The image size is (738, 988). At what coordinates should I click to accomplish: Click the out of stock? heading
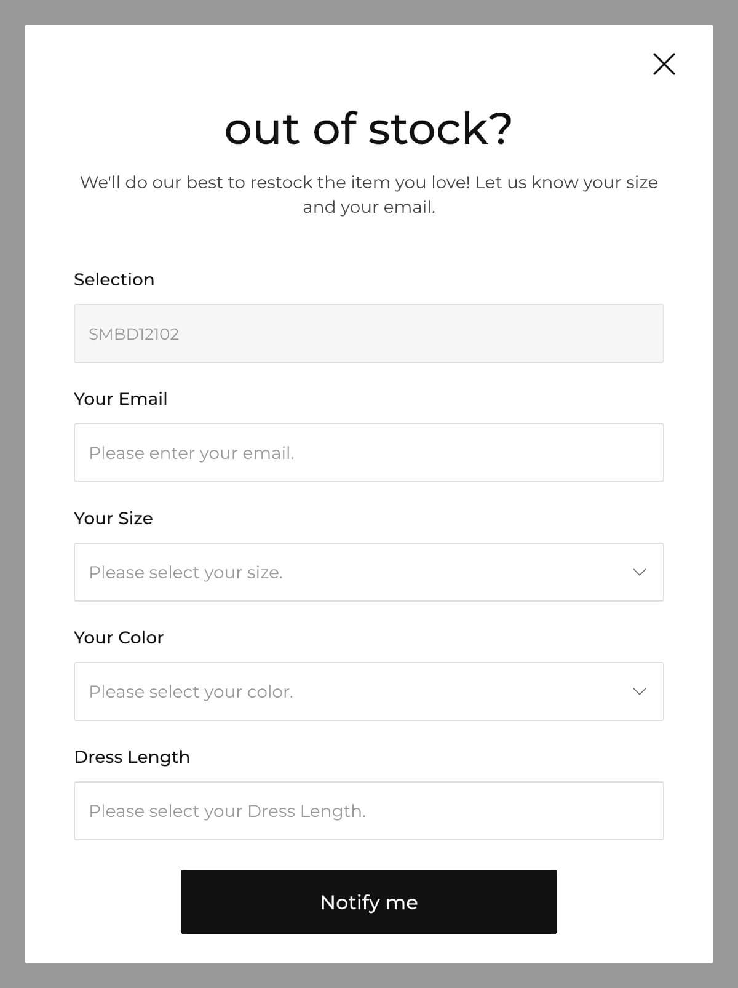(368, 129)
